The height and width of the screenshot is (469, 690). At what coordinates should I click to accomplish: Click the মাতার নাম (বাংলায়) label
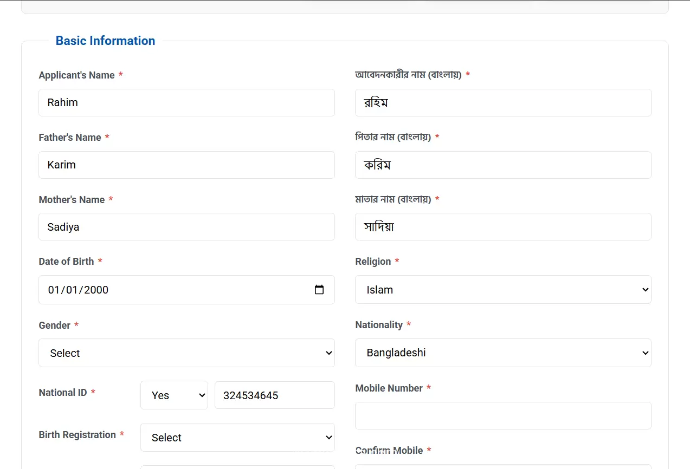tap(393, 199)
